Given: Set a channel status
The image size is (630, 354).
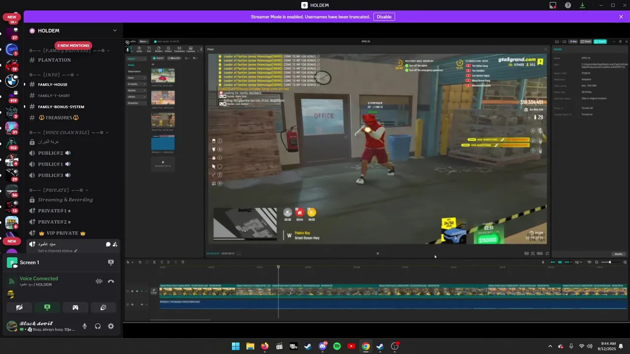Looking at the screenshot, I should coord(58,251).
